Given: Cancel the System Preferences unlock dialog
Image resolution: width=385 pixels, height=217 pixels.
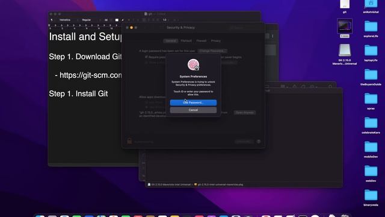Looking at the screenshot, I should [193, 110].
